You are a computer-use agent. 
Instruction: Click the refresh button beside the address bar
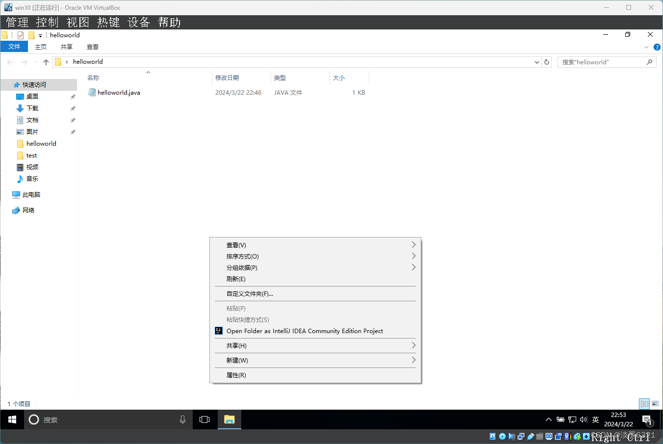547,62
